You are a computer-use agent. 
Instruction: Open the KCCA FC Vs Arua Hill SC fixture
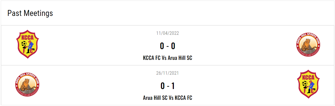[x=168, y=58]
